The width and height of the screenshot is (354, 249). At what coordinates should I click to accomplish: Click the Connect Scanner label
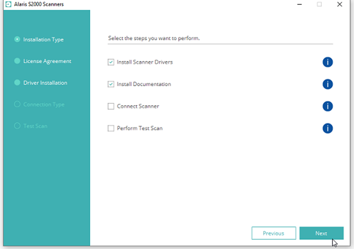[x=138, y=106]
